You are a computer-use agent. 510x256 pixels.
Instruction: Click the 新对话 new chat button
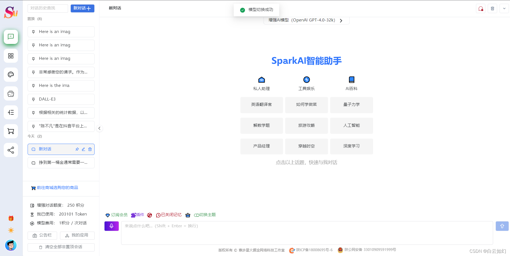[83, 8]
